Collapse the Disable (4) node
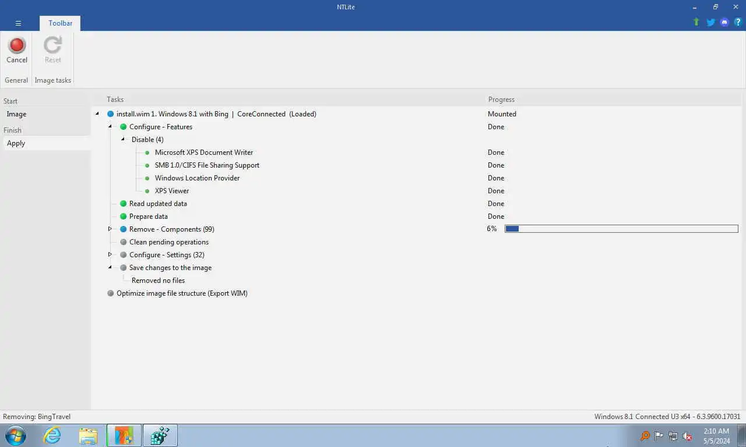This screenshot has width=746, height=447. coord(123,140)
